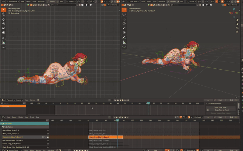Activate Select Box tool in right viewport
Screen dimensions: 243x151
pos(124,10)
